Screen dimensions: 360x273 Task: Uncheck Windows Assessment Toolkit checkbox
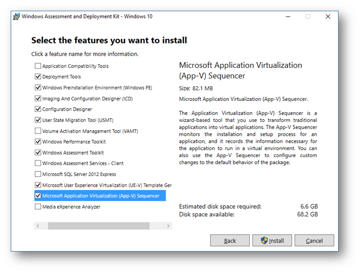point(38,153)
